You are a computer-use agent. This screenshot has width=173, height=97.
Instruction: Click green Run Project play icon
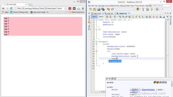[152, 9]
